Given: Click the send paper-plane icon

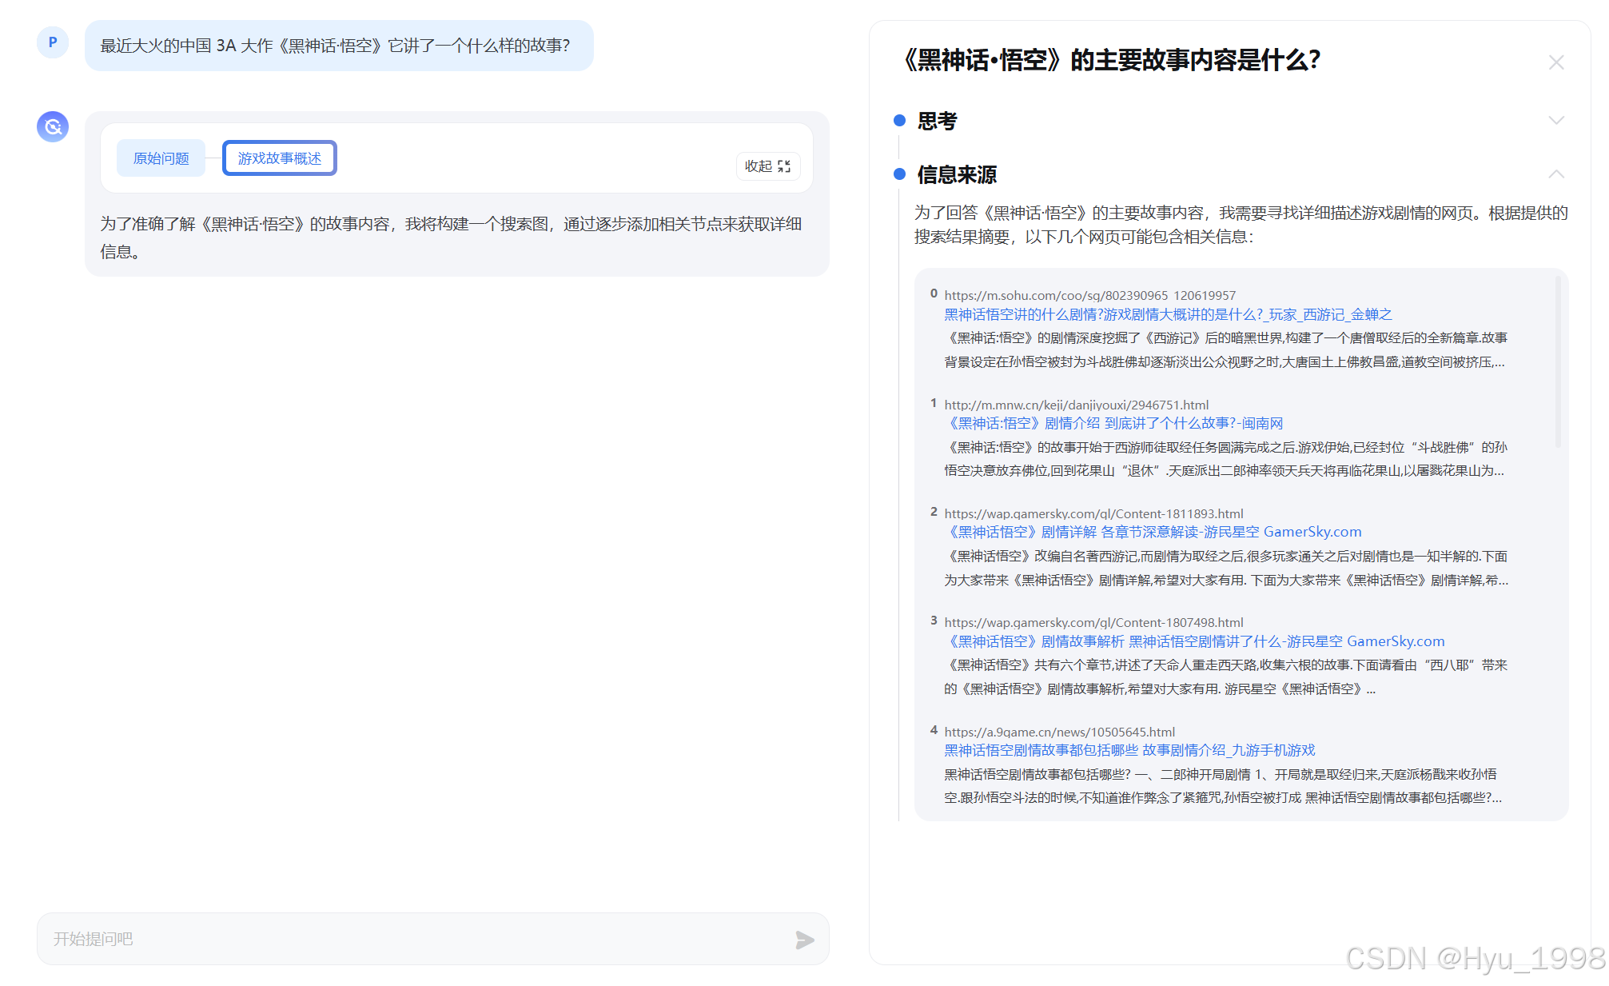Looking at the screenshot, I should pos(804,940).
